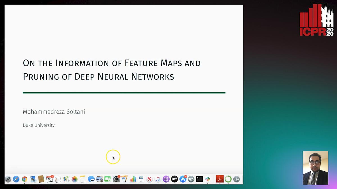Viewport: 337px width, 189px height.
Task: Select the presenter webcam thumbnail
Action: pos(315,167)
